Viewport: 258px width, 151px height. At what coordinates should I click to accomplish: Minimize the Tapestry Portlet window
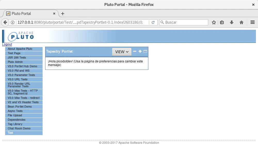[135, 51]
